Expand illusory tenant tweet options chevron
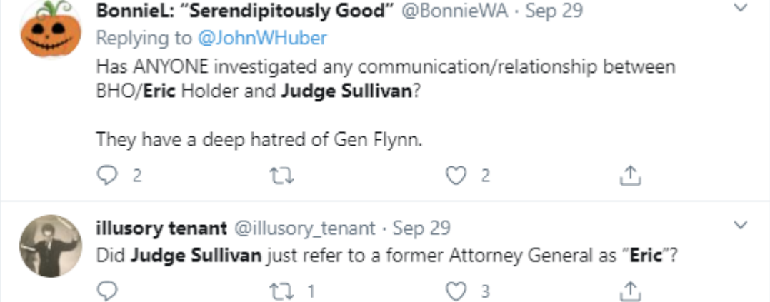Image resolution: width=770 pixels, height=302 pixels. [741, 226]
